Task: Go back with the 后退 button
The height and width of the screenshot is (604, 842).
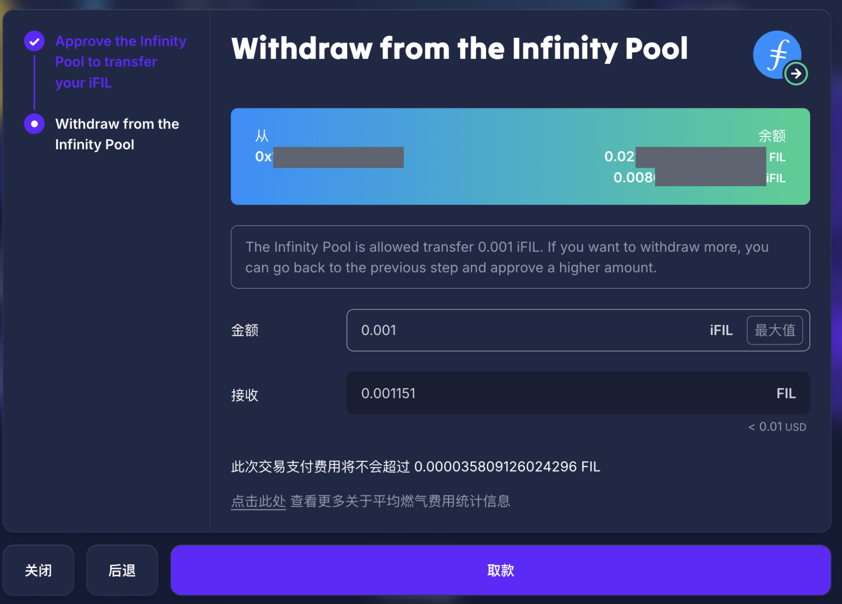Action: coord(122,570)
